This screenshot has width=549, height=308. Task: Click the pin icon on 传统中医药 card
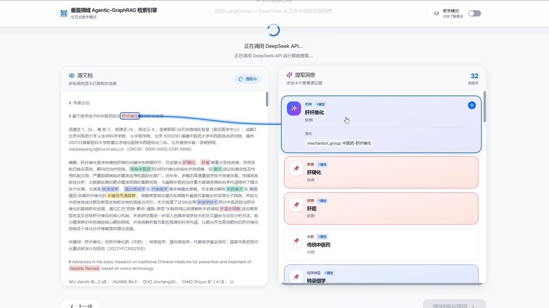coord(296,241)
